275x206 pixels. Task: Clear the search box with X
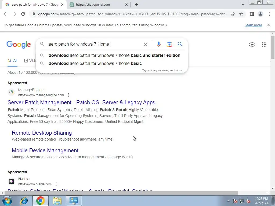pos(145,44)
